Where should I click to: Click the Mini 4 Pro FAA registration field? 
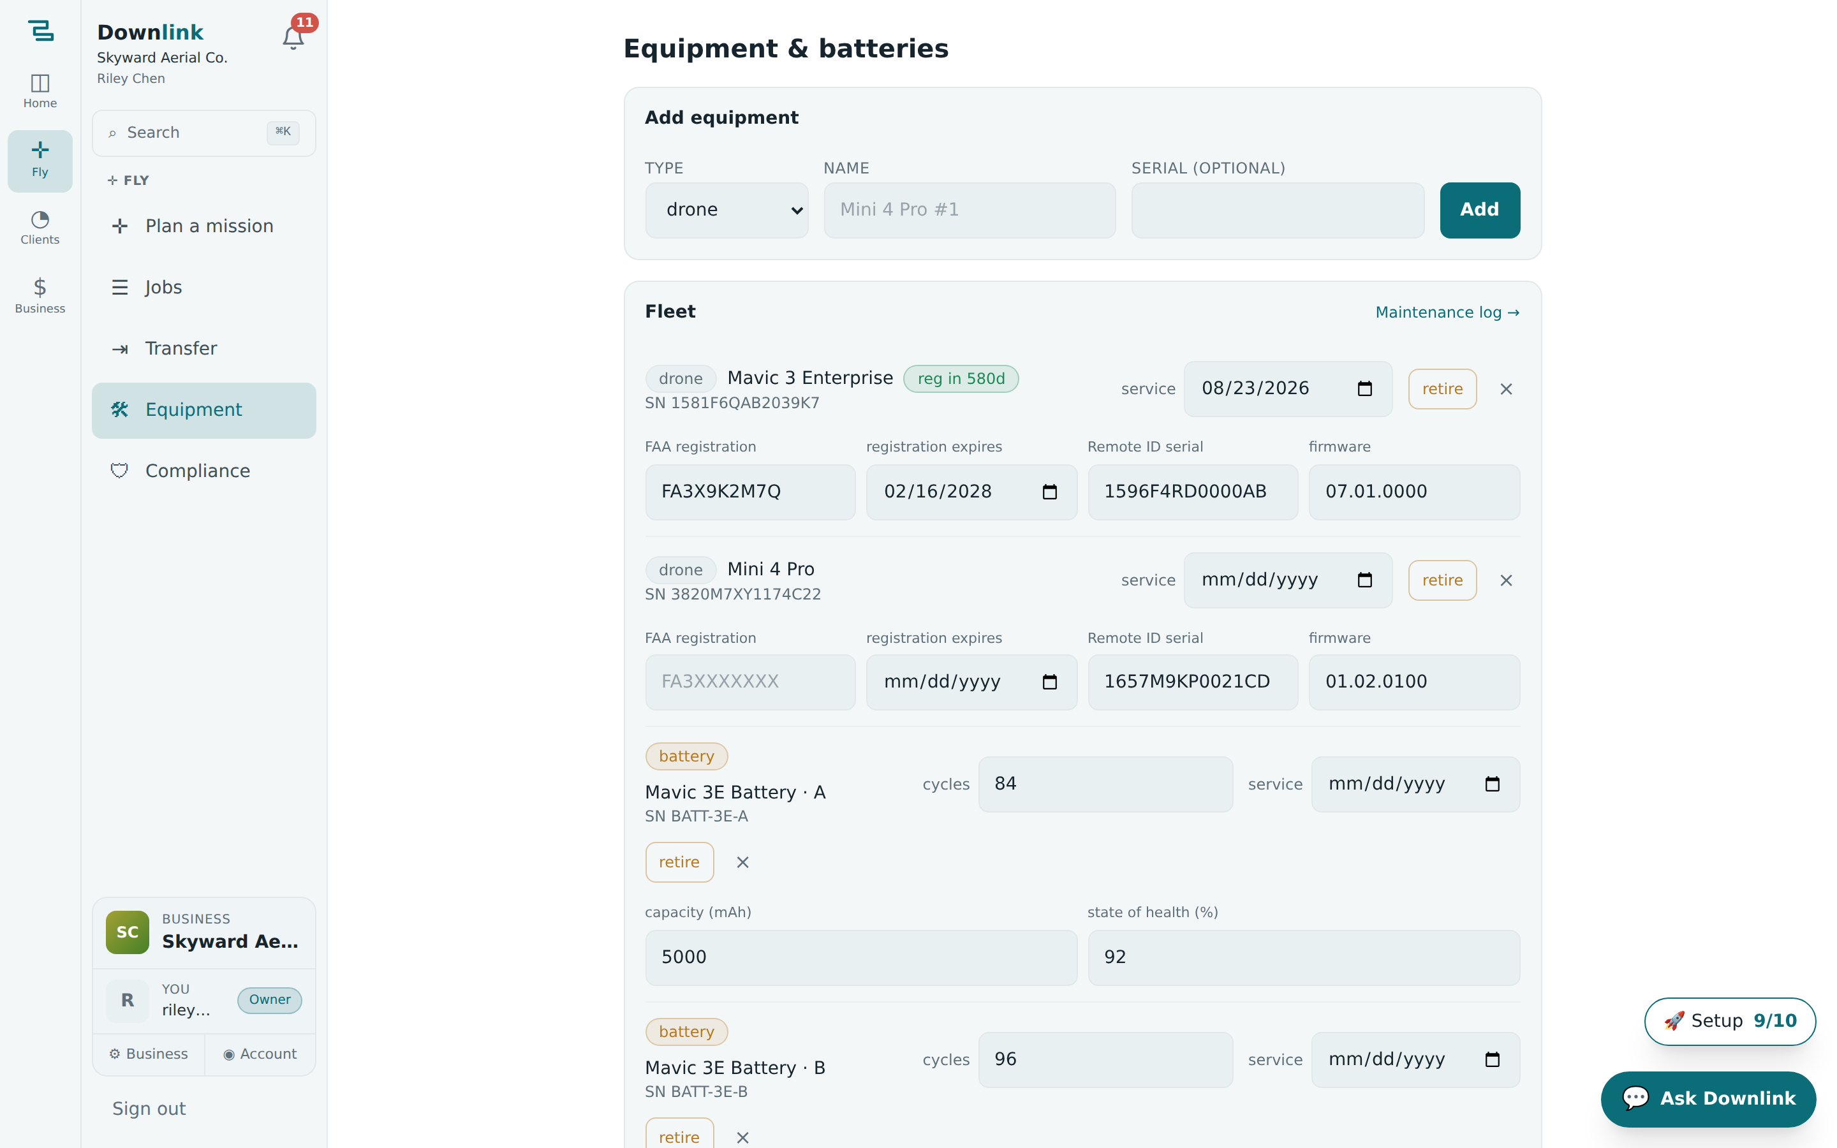click(750, 682)
